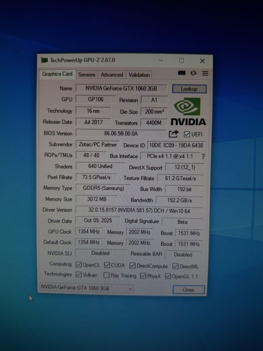Click the Die Size value 200 mm²
263x351 pixels.
[x=154, y=111]
